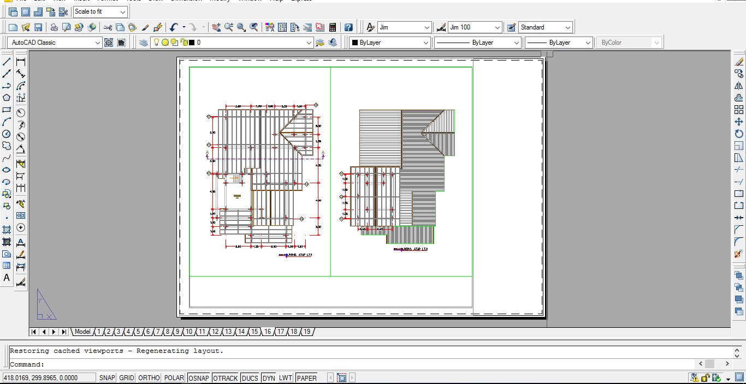Expand the Scale to fit dropdown
Viewport: 746px width, 384px height.
123,11
